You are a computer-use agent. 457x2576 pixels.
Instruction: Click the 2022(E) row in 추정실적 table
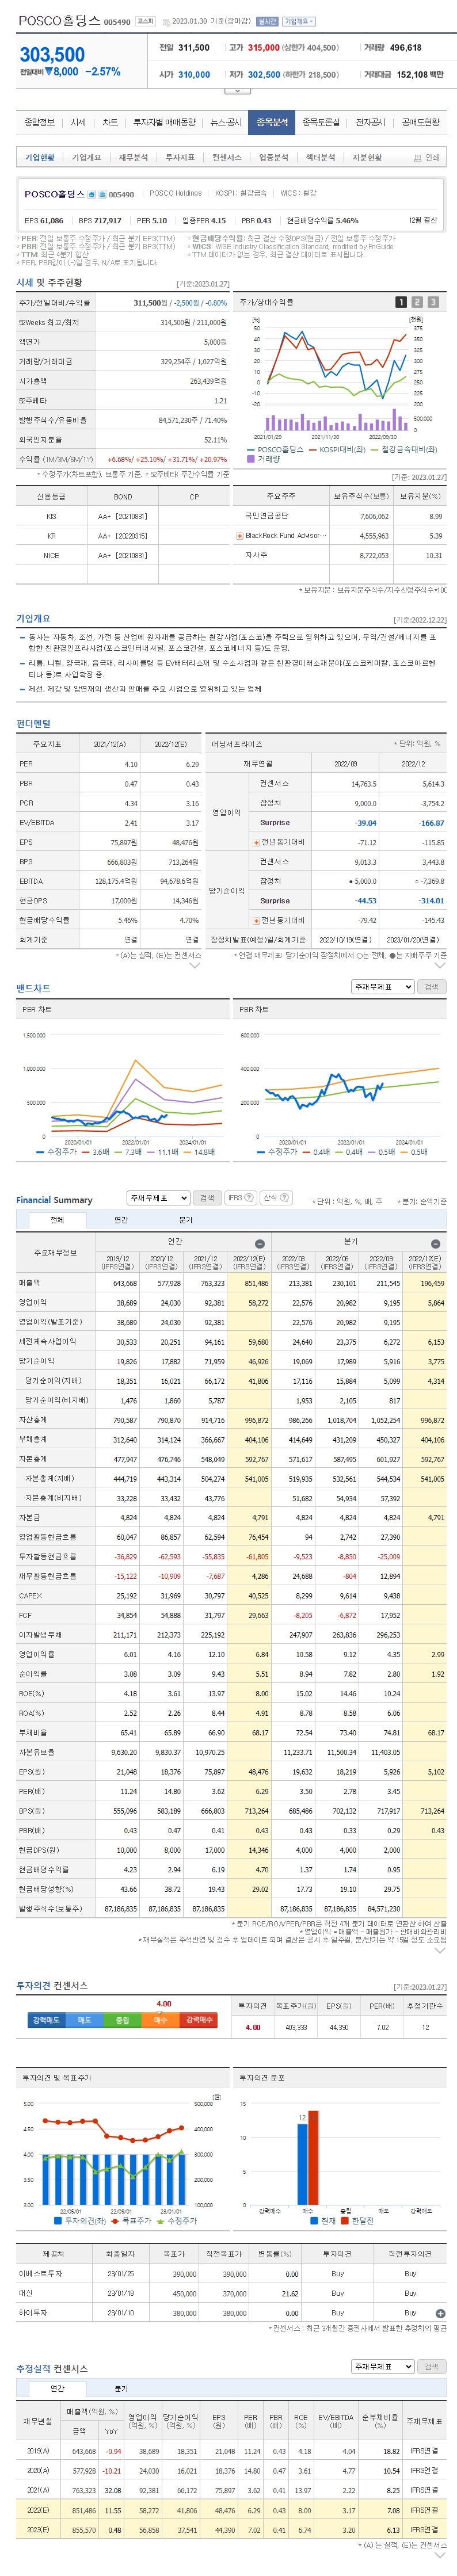coord(232,2510)
